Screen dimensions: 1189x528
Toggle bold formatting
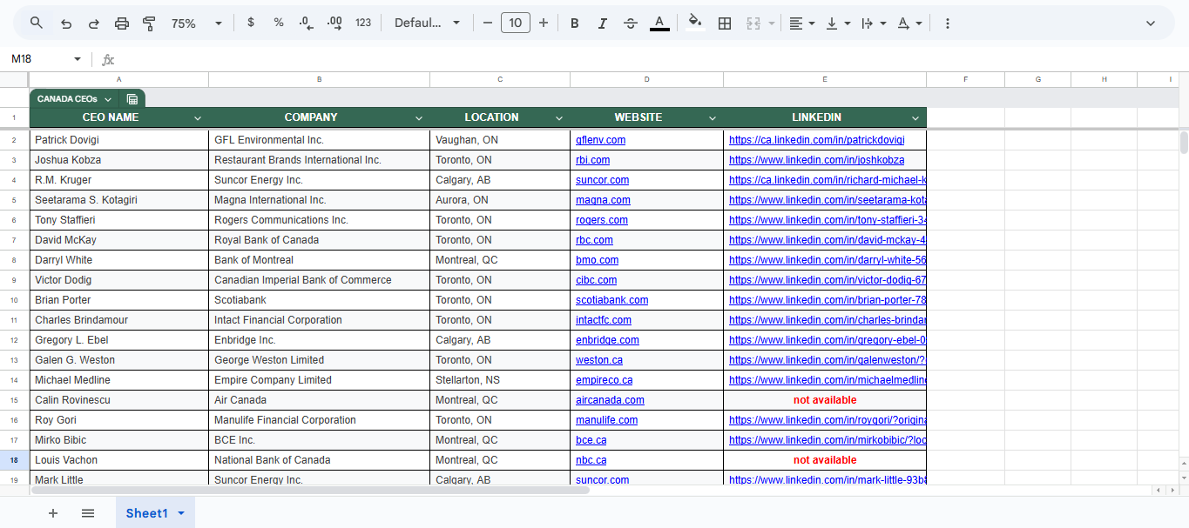coord(574,23)
